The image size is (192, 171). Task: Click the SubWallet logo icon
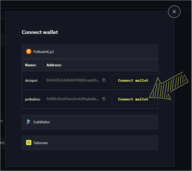click(29, 122)
